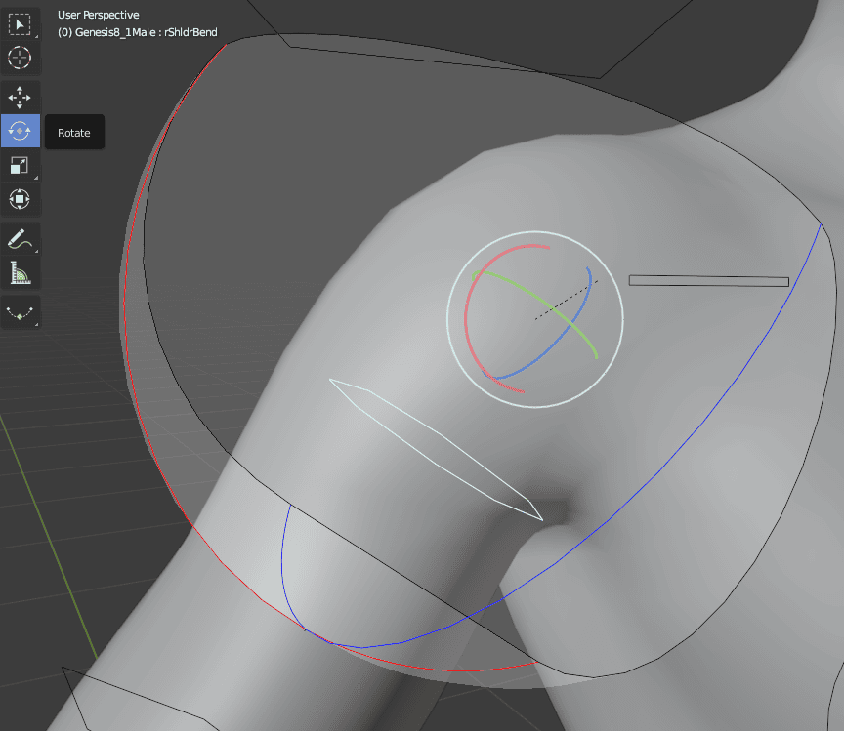
Task: Activate the Cursor tool
Action: [x=21, y=59]
